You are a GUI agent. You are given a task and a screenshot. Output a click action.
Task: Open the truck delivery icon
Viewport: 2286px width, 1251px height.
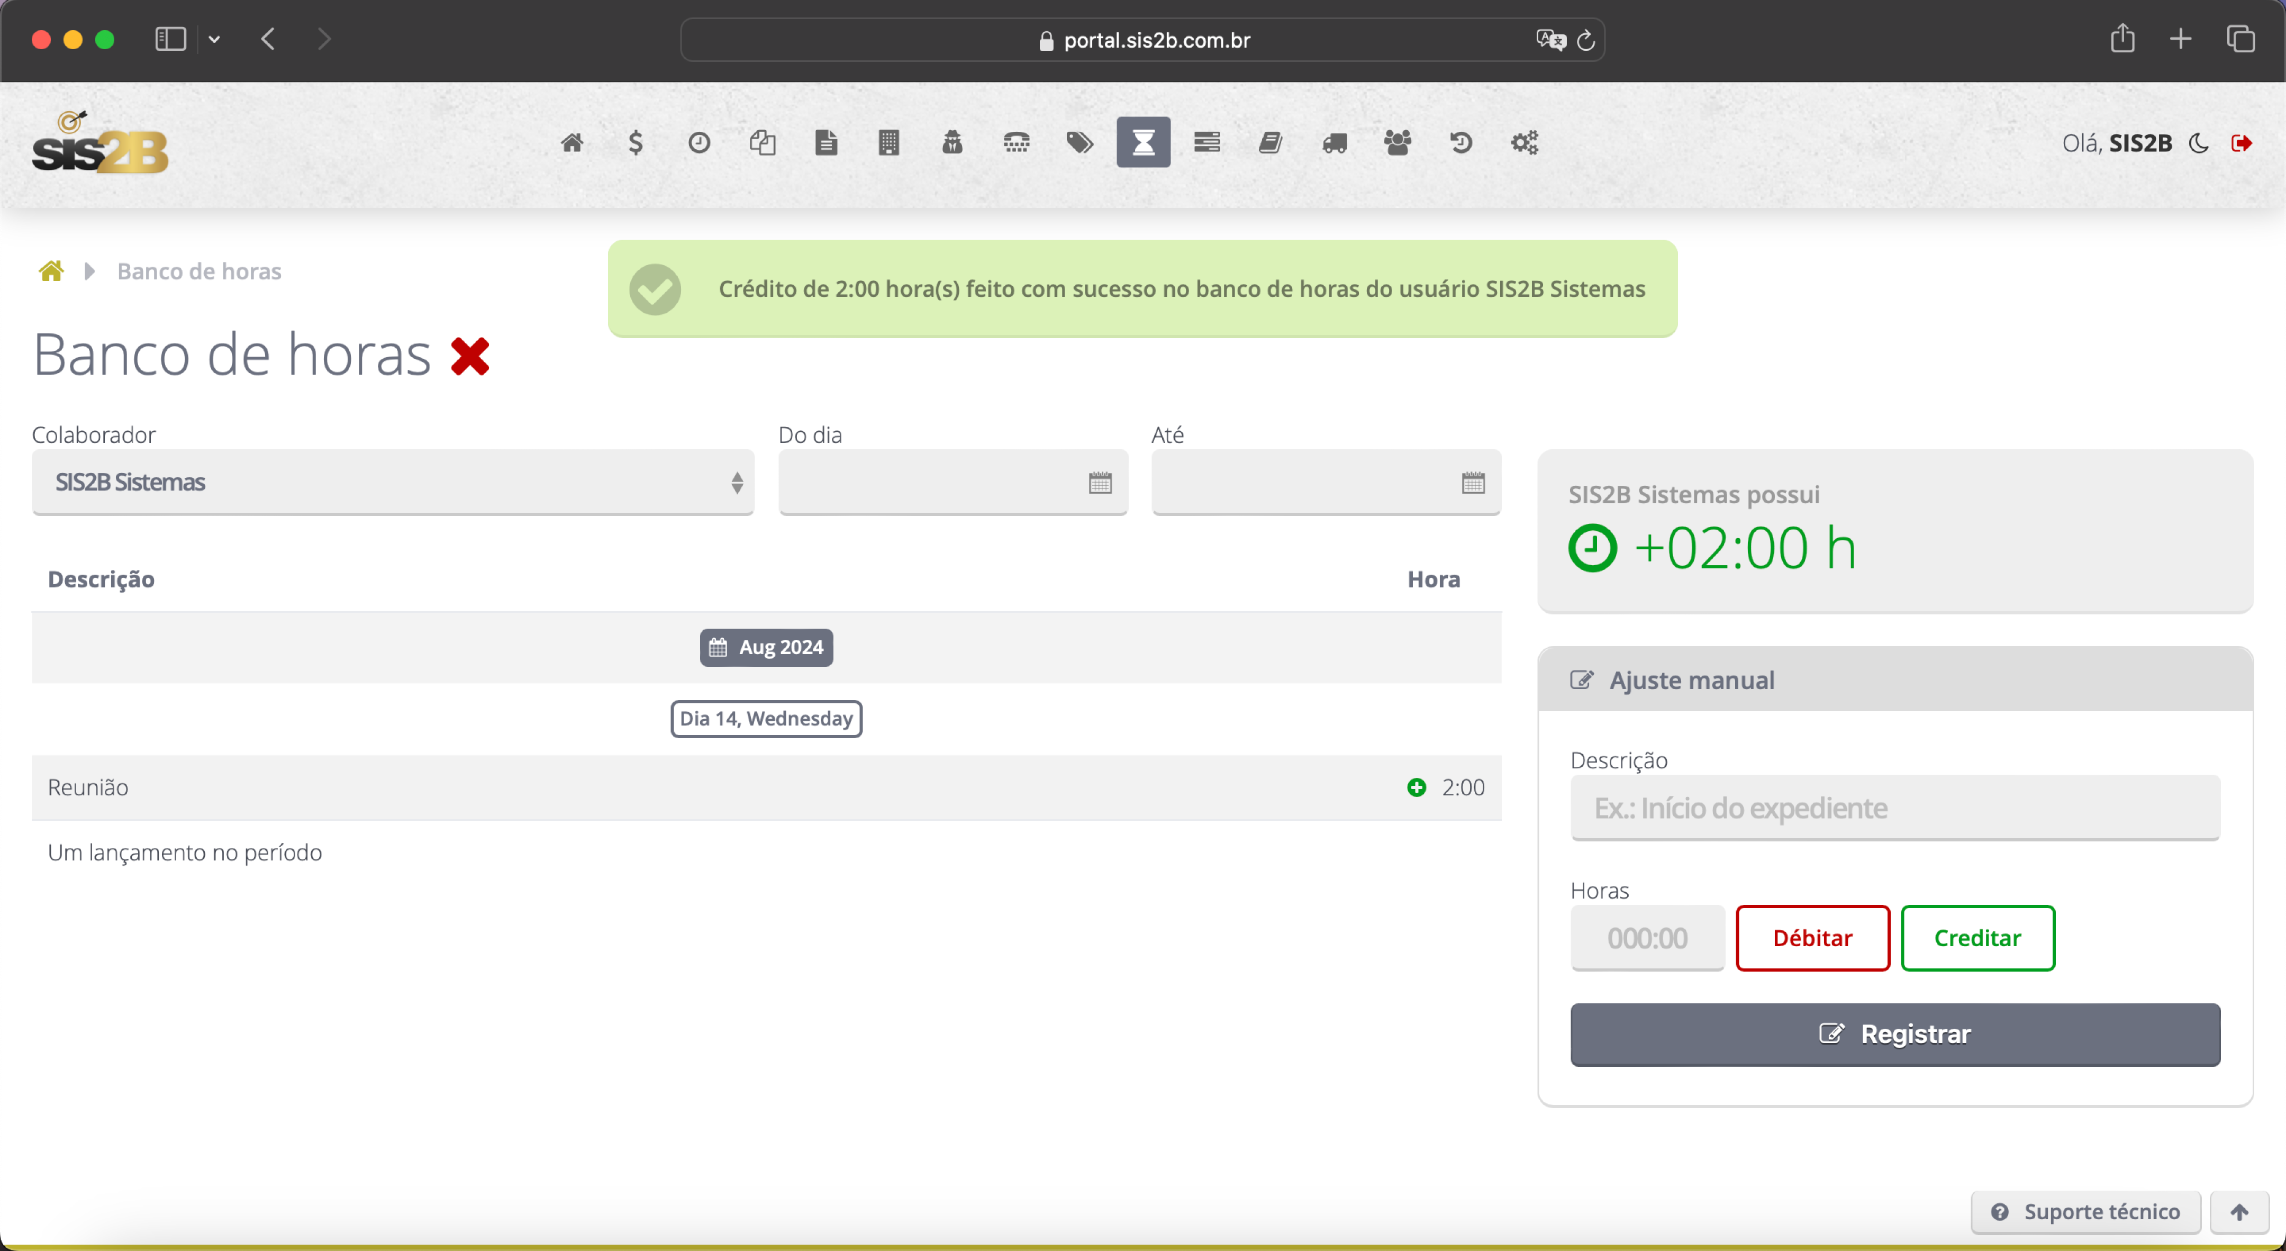[x=1335, y=143]
